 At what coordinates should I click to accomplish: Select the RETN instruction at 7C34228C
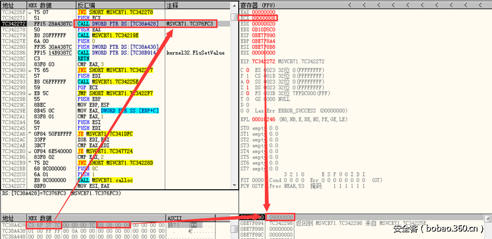(x=83, y=58)
